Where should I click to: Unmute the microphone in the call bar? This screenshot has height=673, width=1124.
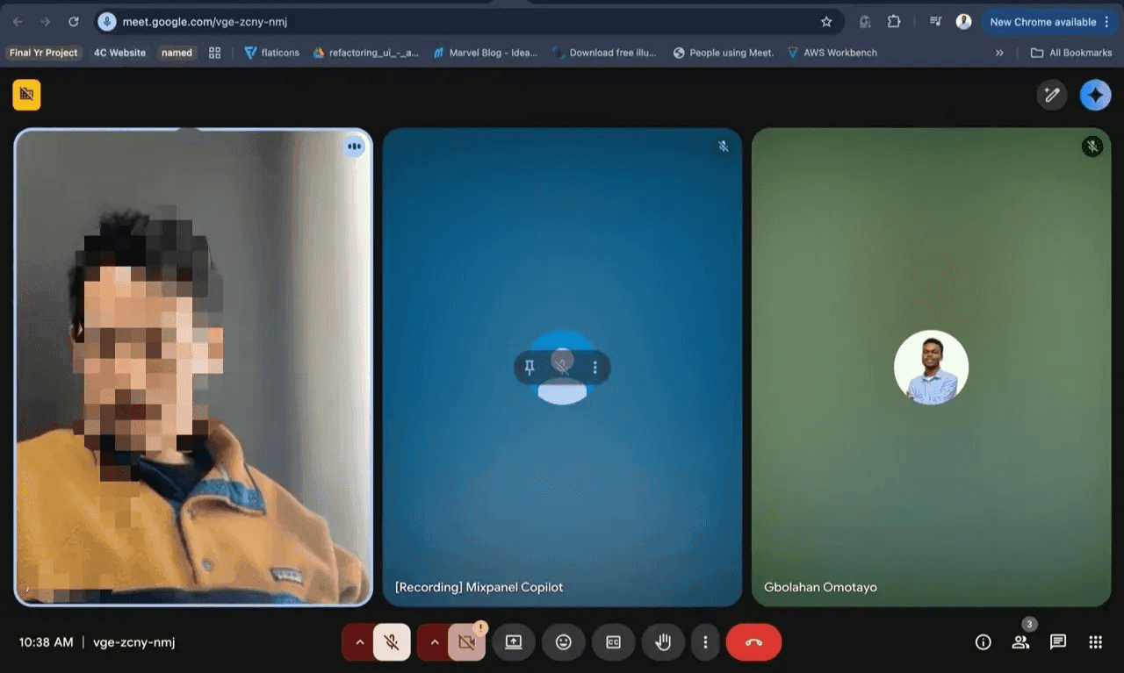point(392,642)
